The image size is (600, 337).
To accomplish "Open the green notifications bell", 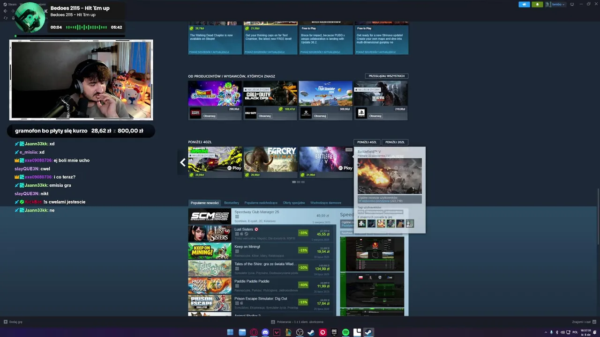I will point(537,4).
